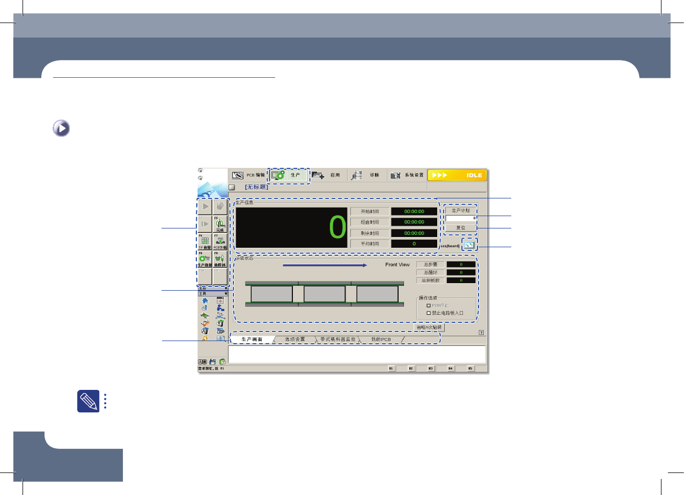Open the T/F 数量 grid icon
Screen dimensions: 684x495
pos(205,241)
